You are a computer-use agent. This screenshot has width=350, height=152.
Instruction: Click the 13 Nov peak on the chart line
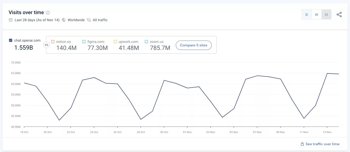click(x=327, y=74)
